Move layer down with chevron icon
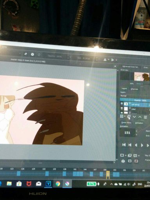This screenshot has height=200, width=150. (134, 117)
